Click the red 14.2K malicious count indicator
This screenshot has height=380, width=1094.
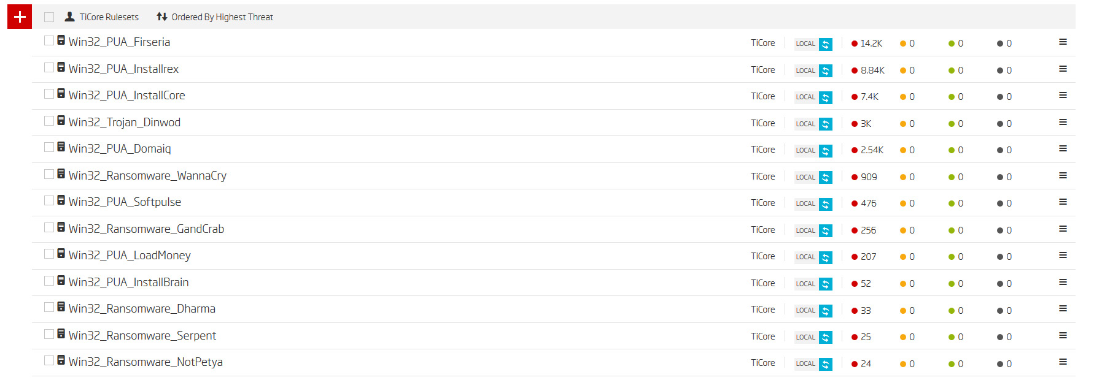point(867,44)
